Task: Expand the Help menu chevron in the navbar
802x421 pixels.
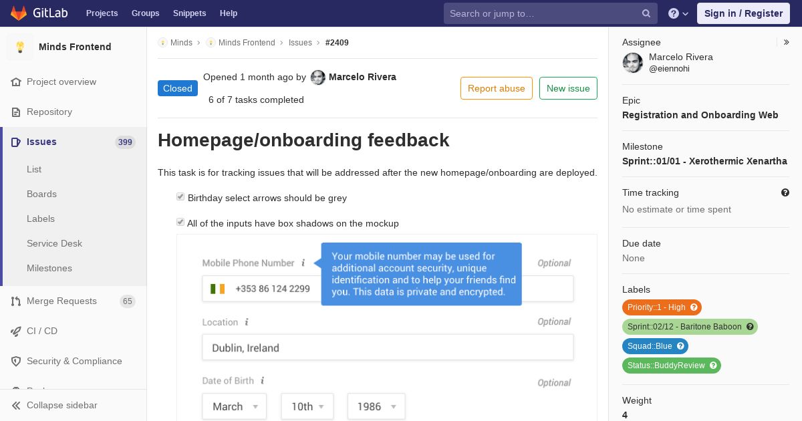Action: pyautogui.click(x=686, y=14)
